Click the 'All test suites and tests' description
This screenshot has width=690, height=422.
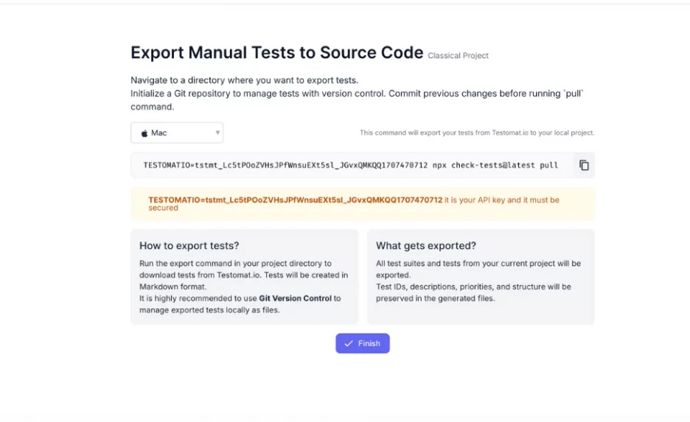pos(478,263)
